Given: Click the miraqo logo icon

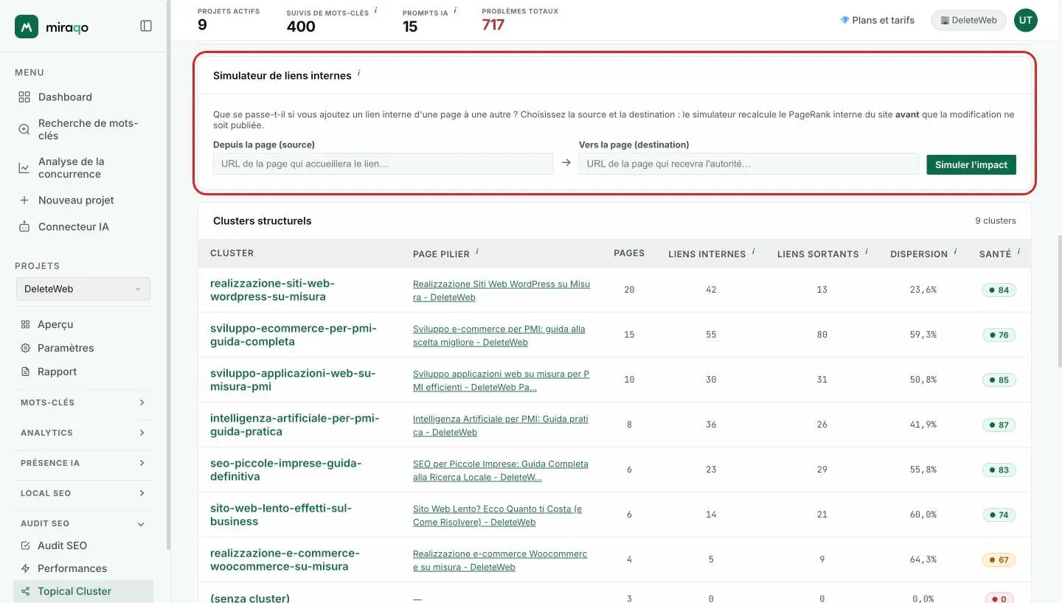Looking at the screenshot, I should tap(27, 27).
